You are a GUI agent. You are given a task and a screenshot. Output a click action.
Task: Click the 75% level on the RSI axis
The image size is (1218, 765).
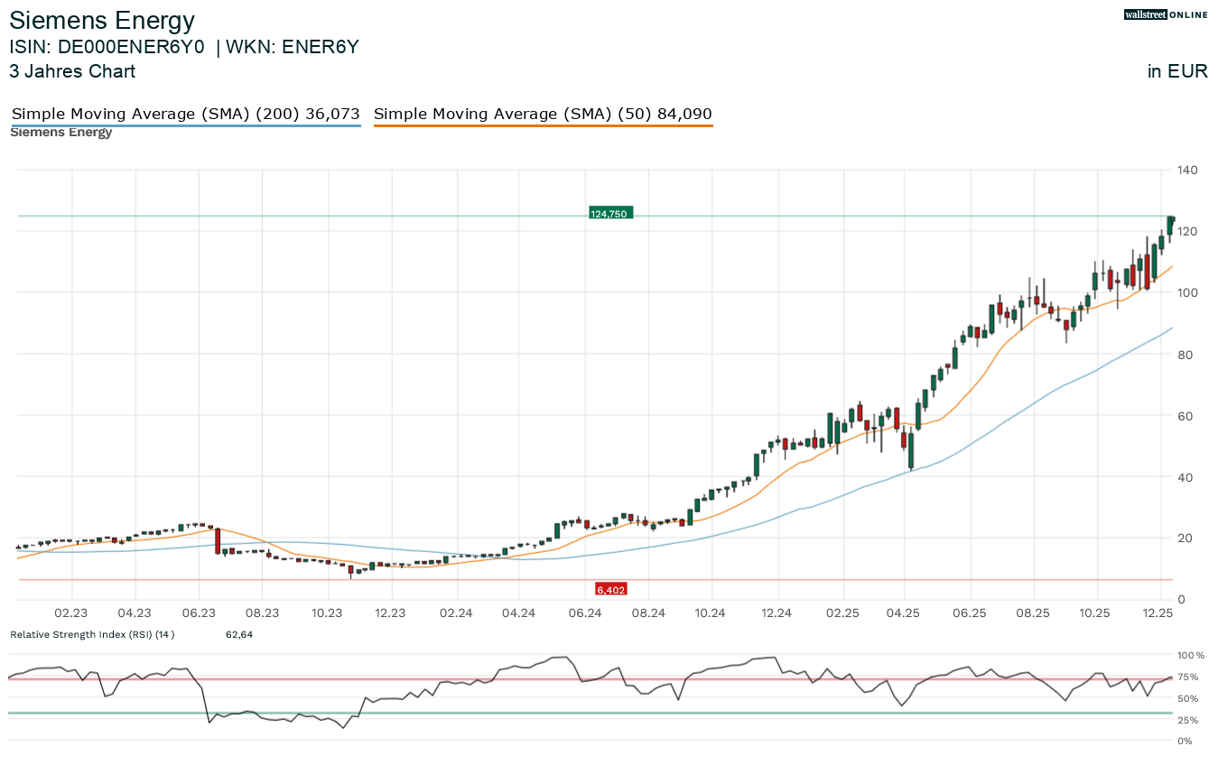pos(1187,677)
